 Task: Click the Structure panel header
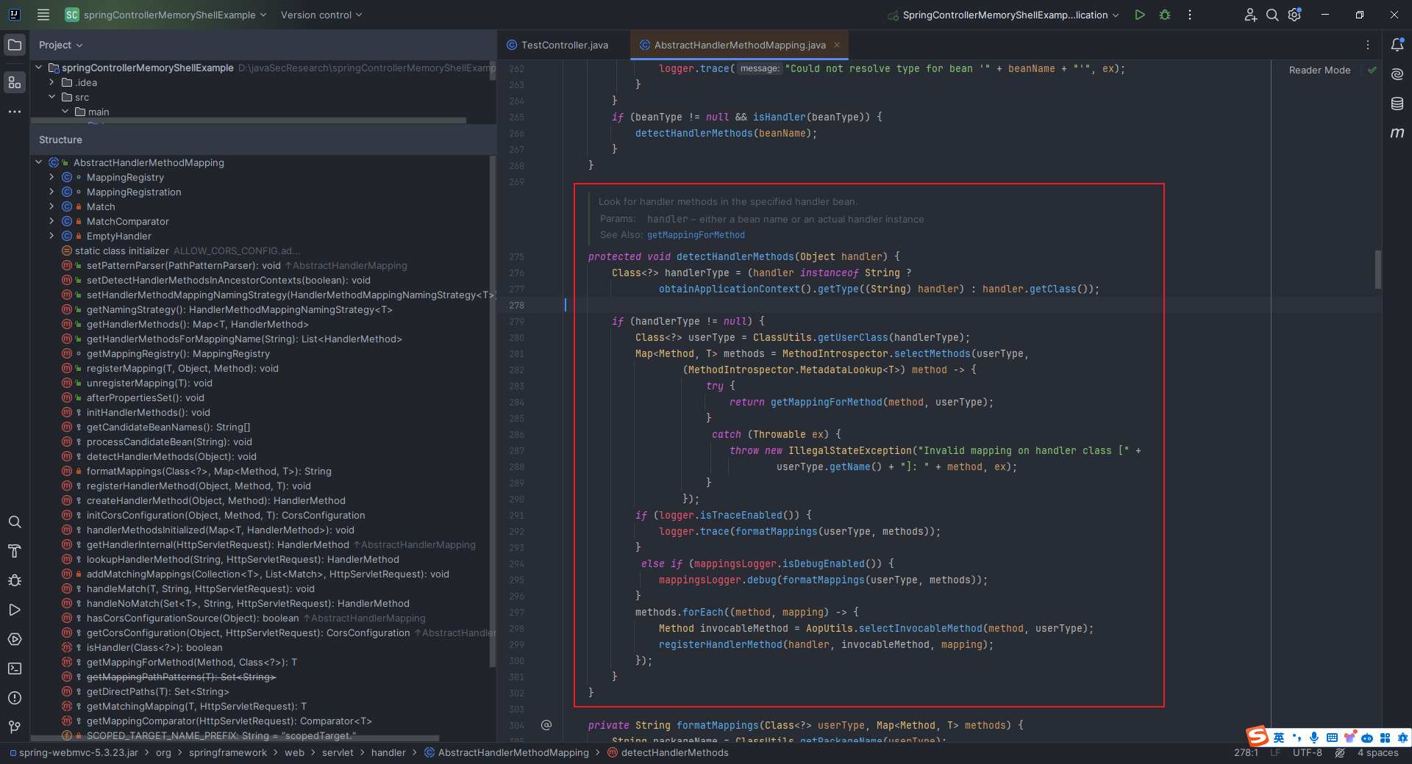(263, 140)
